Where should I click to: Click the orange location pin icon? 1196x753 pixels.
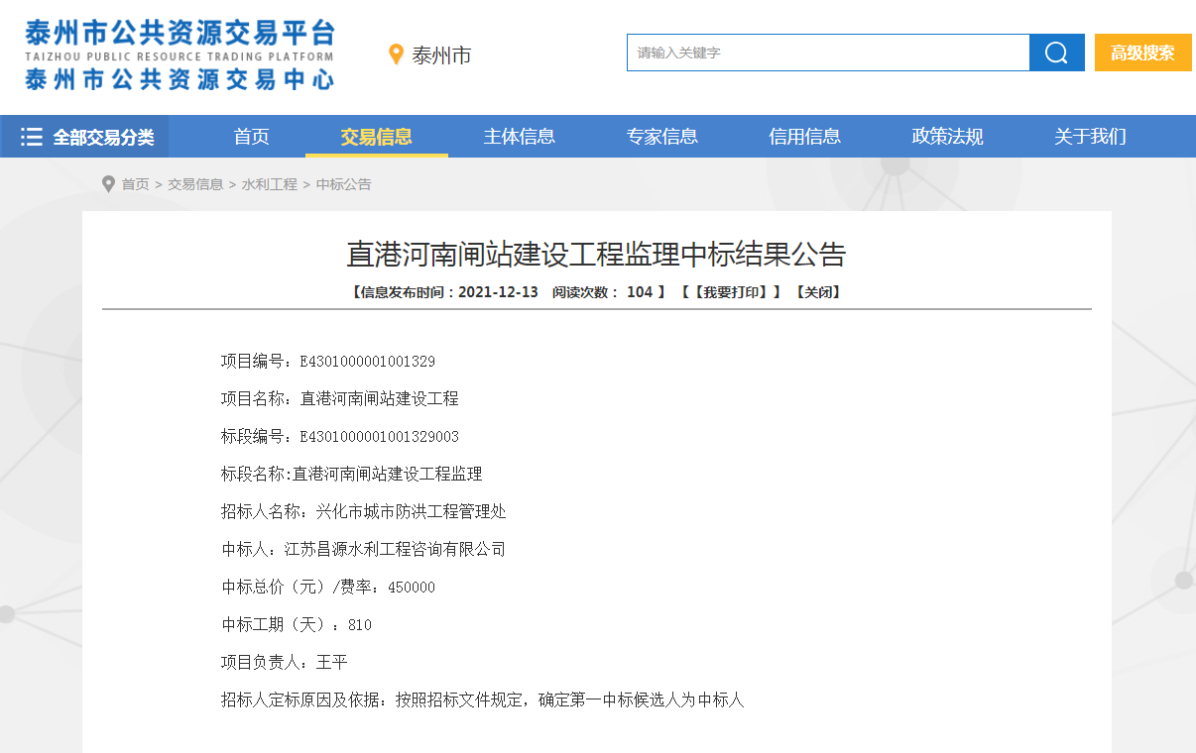(396, 54)
